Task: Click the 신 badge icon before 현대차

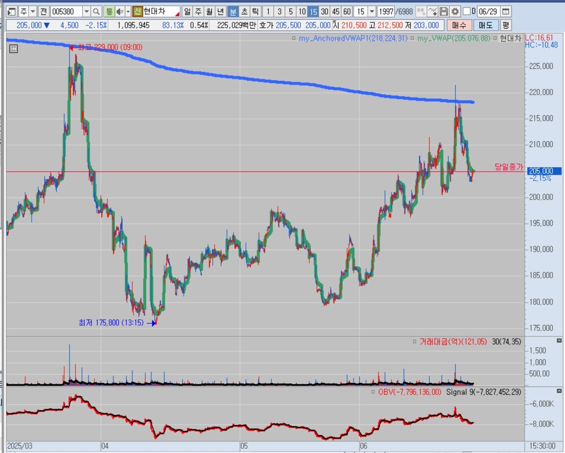Action: pyautogui.click(x=137, y=11)
